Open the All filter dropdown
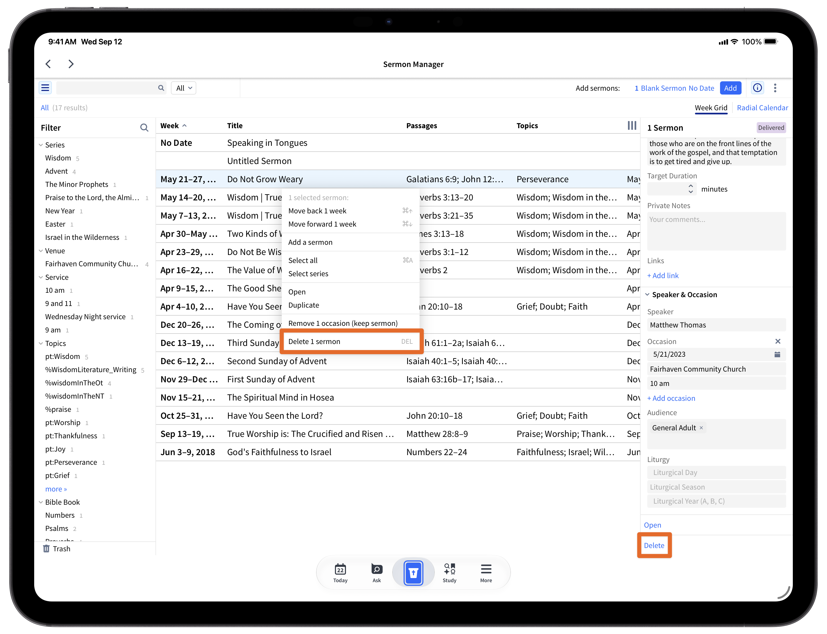 pos(184,88)
